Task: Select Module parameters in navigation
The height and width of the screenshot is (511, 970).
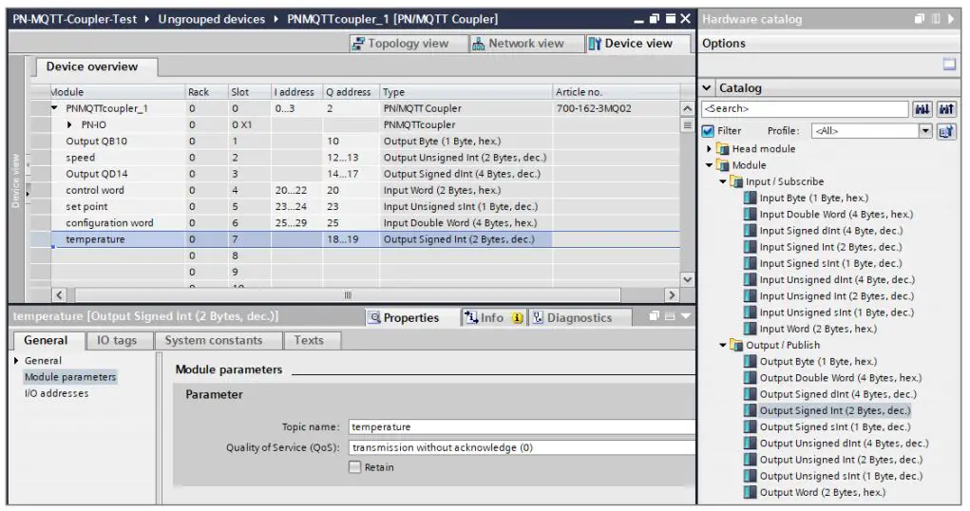Action: point(70,377)
